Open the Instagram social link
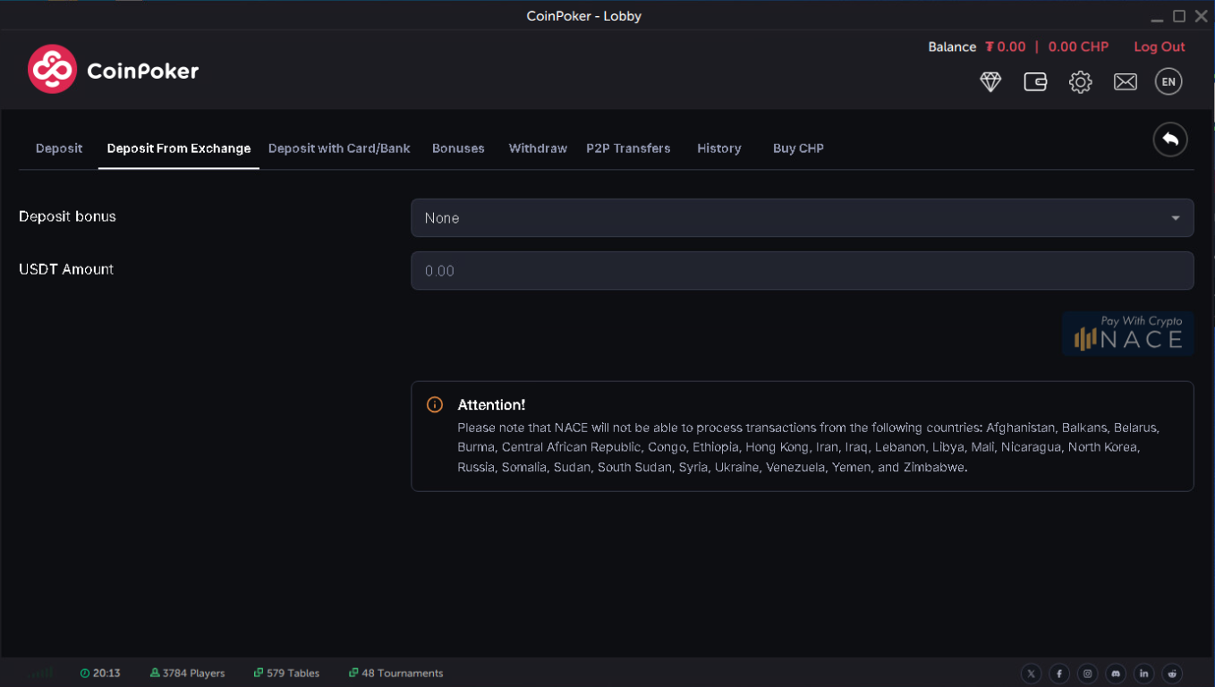 point(1088,674)
